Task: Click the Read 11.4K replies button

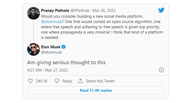Action: point(96,90)
